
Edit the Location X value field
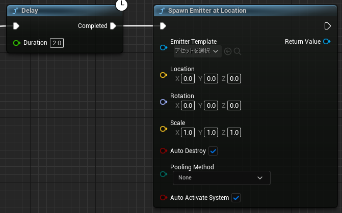tap(188, 79)
